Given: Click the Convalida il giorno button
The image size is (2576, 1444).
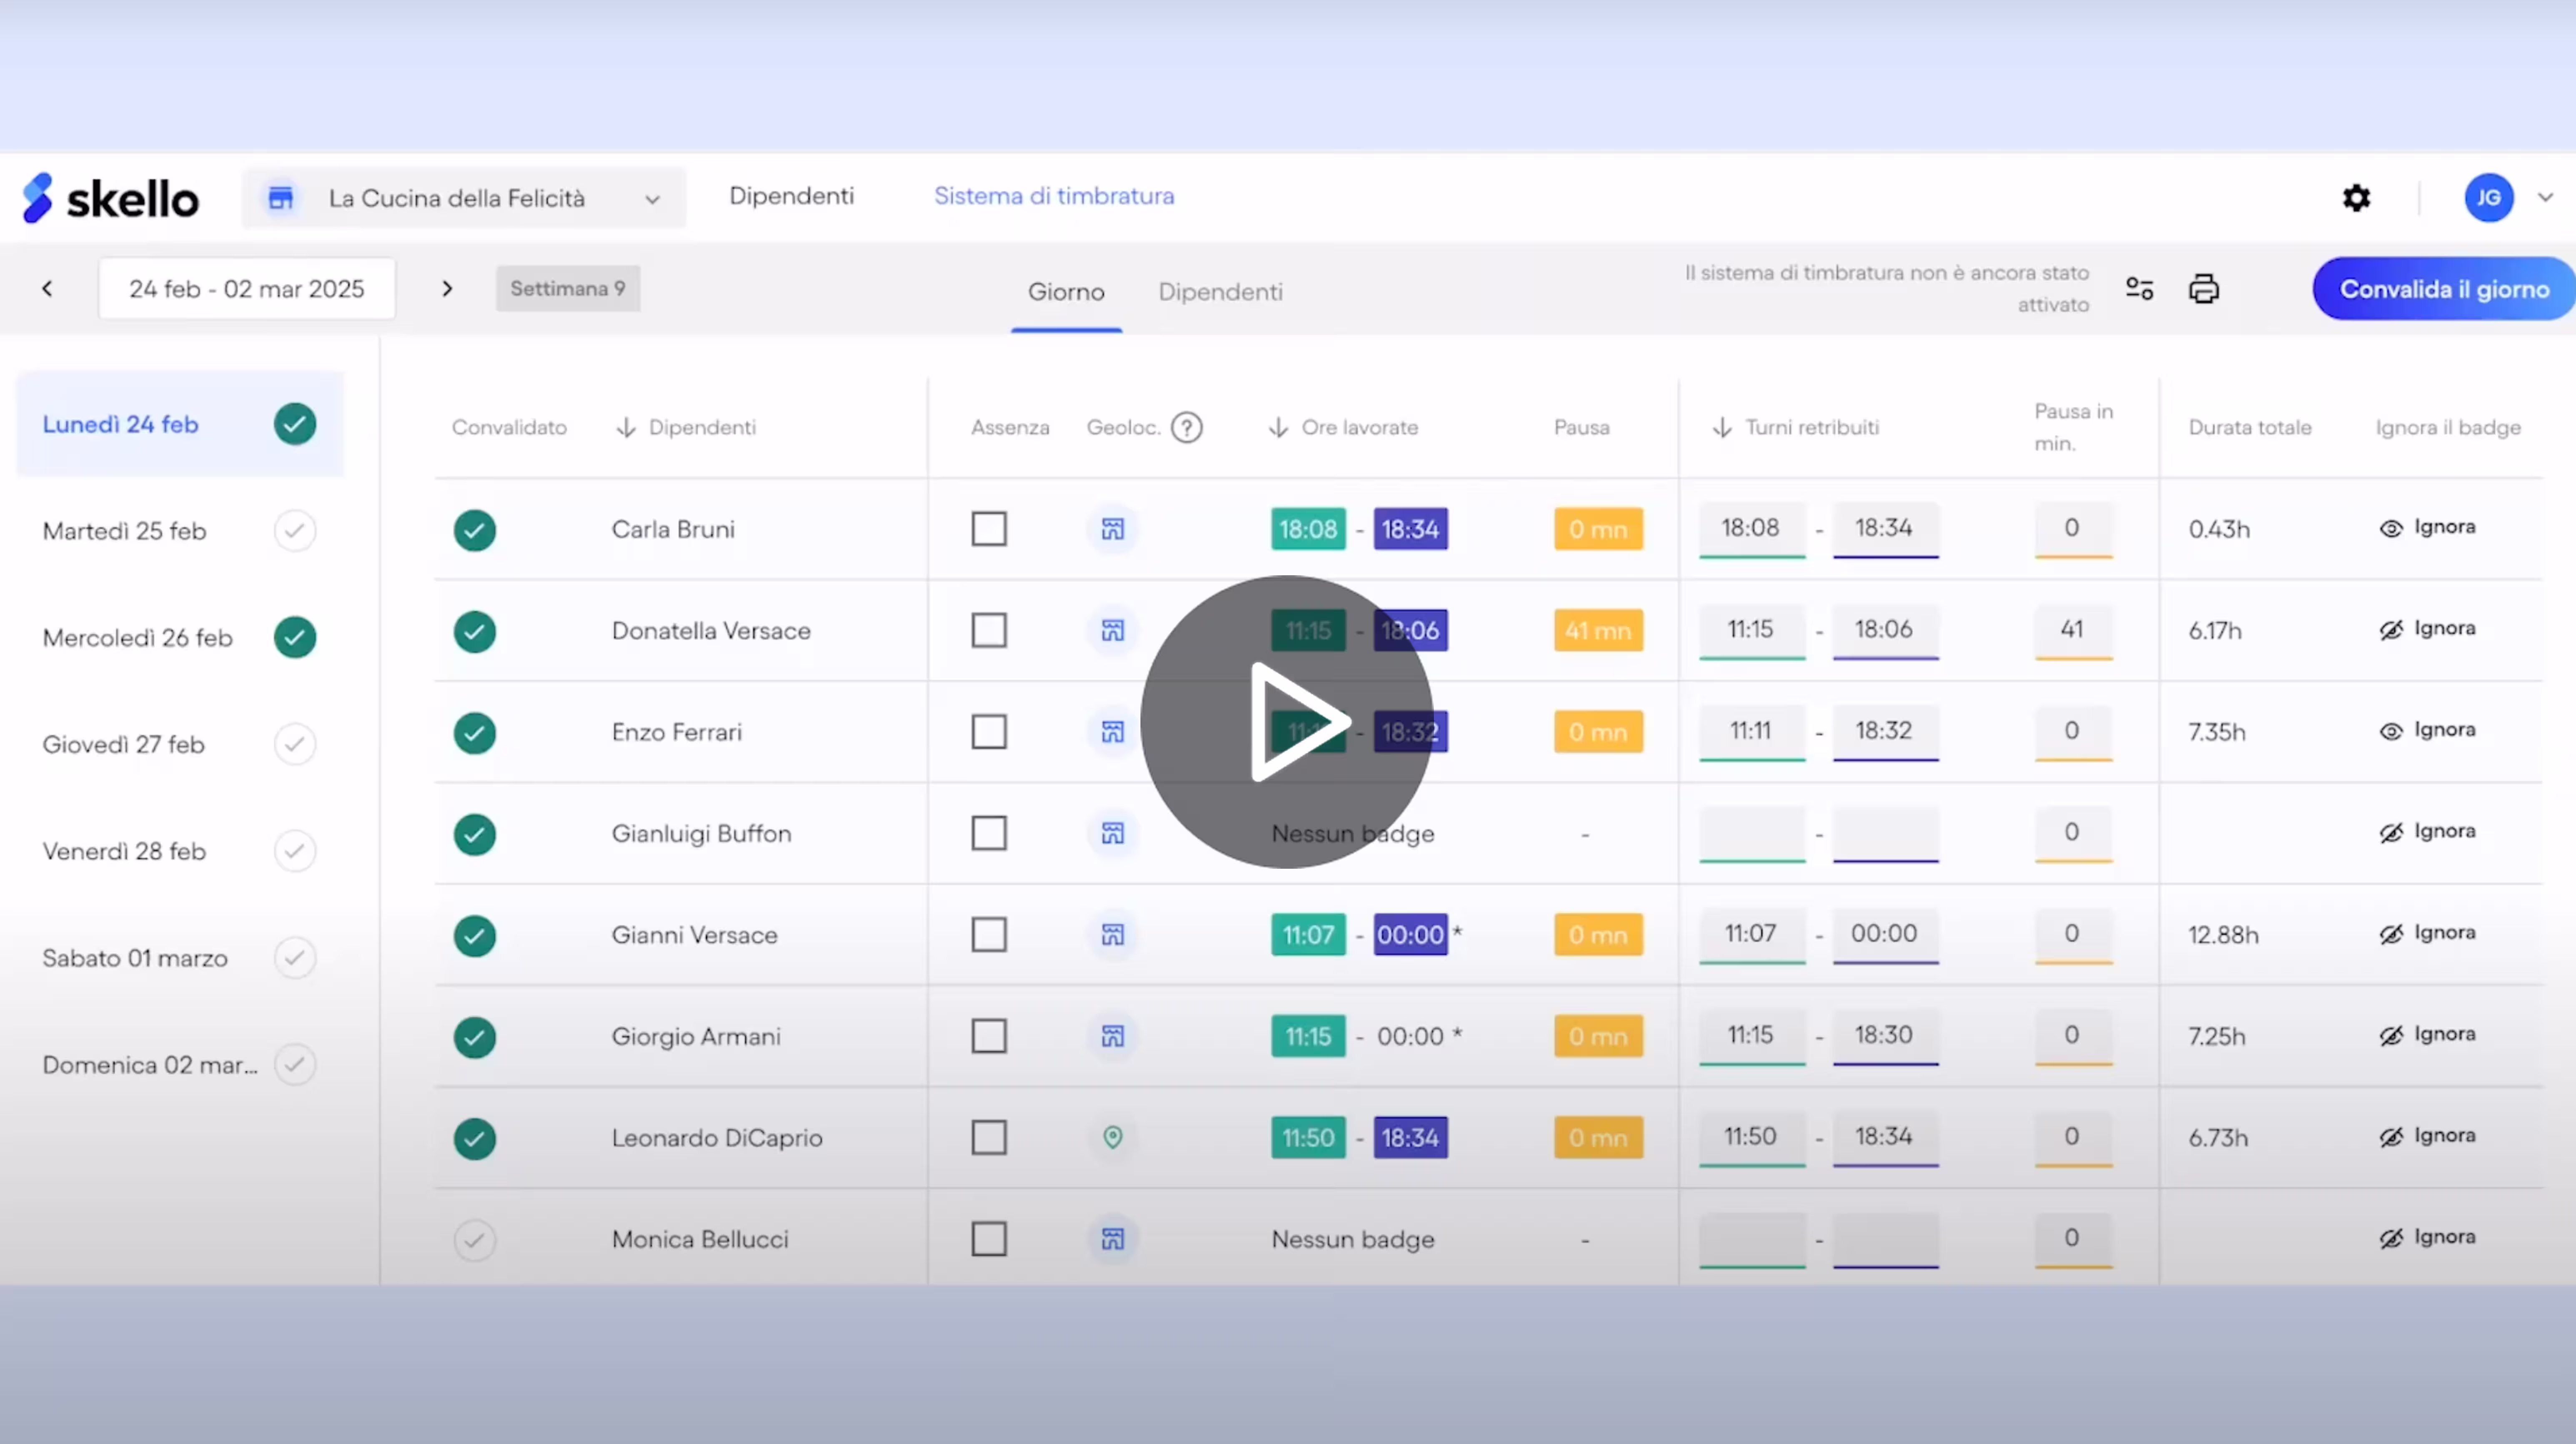Looking at the screenshot, I should (x=2443, y=289).
